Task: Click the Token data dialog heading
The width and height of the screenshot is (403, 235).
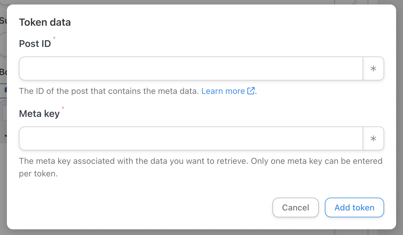Action: (45, 22)
